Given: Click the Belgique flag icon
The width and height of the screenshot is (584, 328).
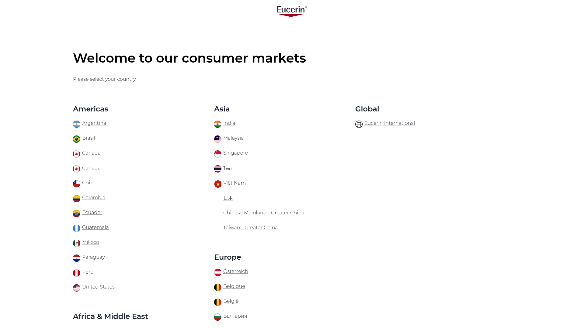Looking at the screenshot, I should tap(217, 287).
